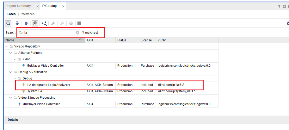Click the Expand All toolbar icon
289x130 pixels.
click(x=26, y=23)
